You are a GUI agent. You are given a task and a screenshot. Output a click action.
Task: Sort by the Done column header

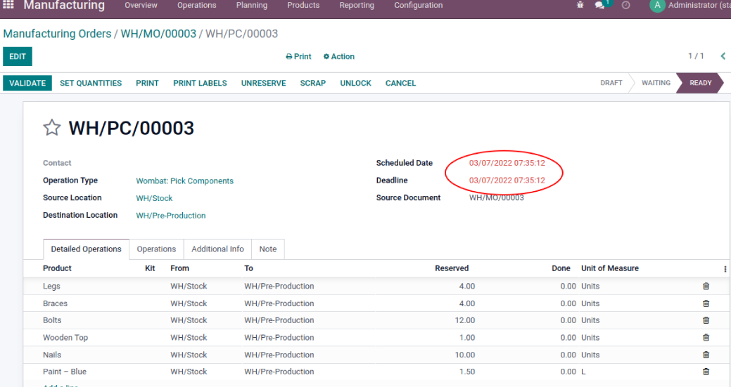click(561, 268)
